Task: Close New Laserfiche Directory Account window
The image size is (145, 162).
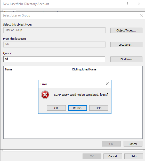Action: (139, 4)
